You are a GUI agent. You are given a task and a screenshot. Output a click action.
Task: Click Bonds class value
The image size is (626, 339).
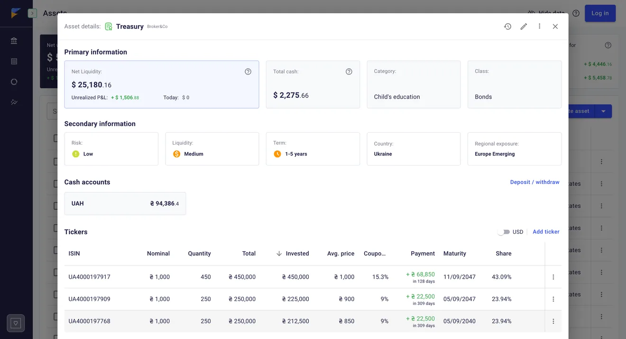pyautogui.click(x=483, y=97)
